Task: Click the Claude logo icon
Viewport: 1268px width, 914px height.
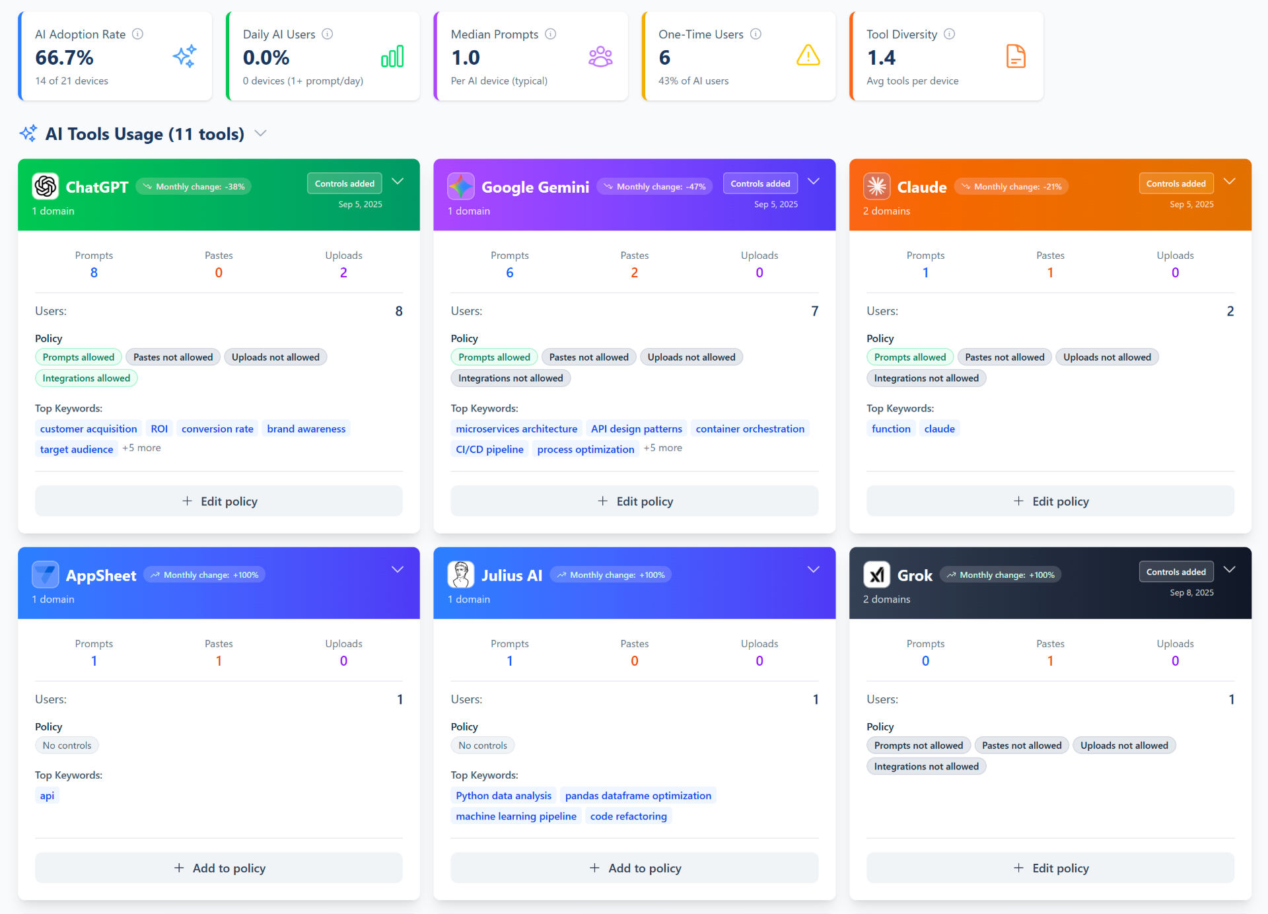Action: [877, 186]
